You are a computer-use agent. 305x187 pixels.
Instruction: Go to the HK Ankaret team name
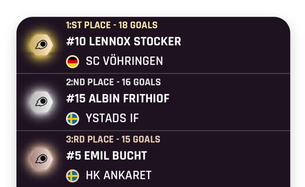pos(118,175)
